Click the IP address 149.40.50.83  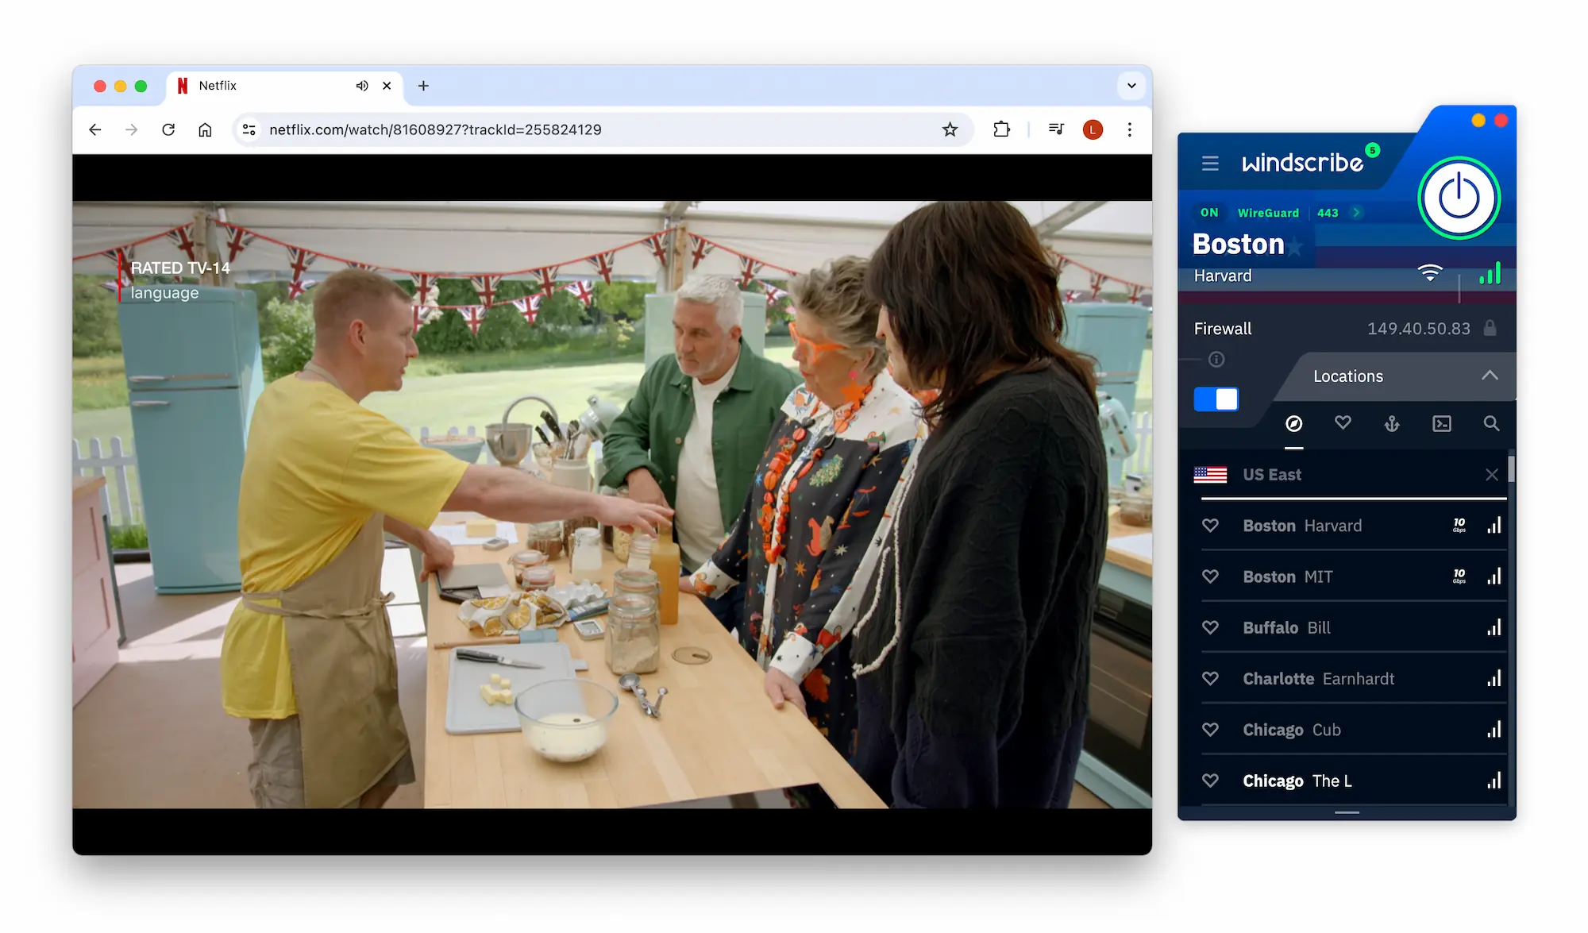point(1418,329)
